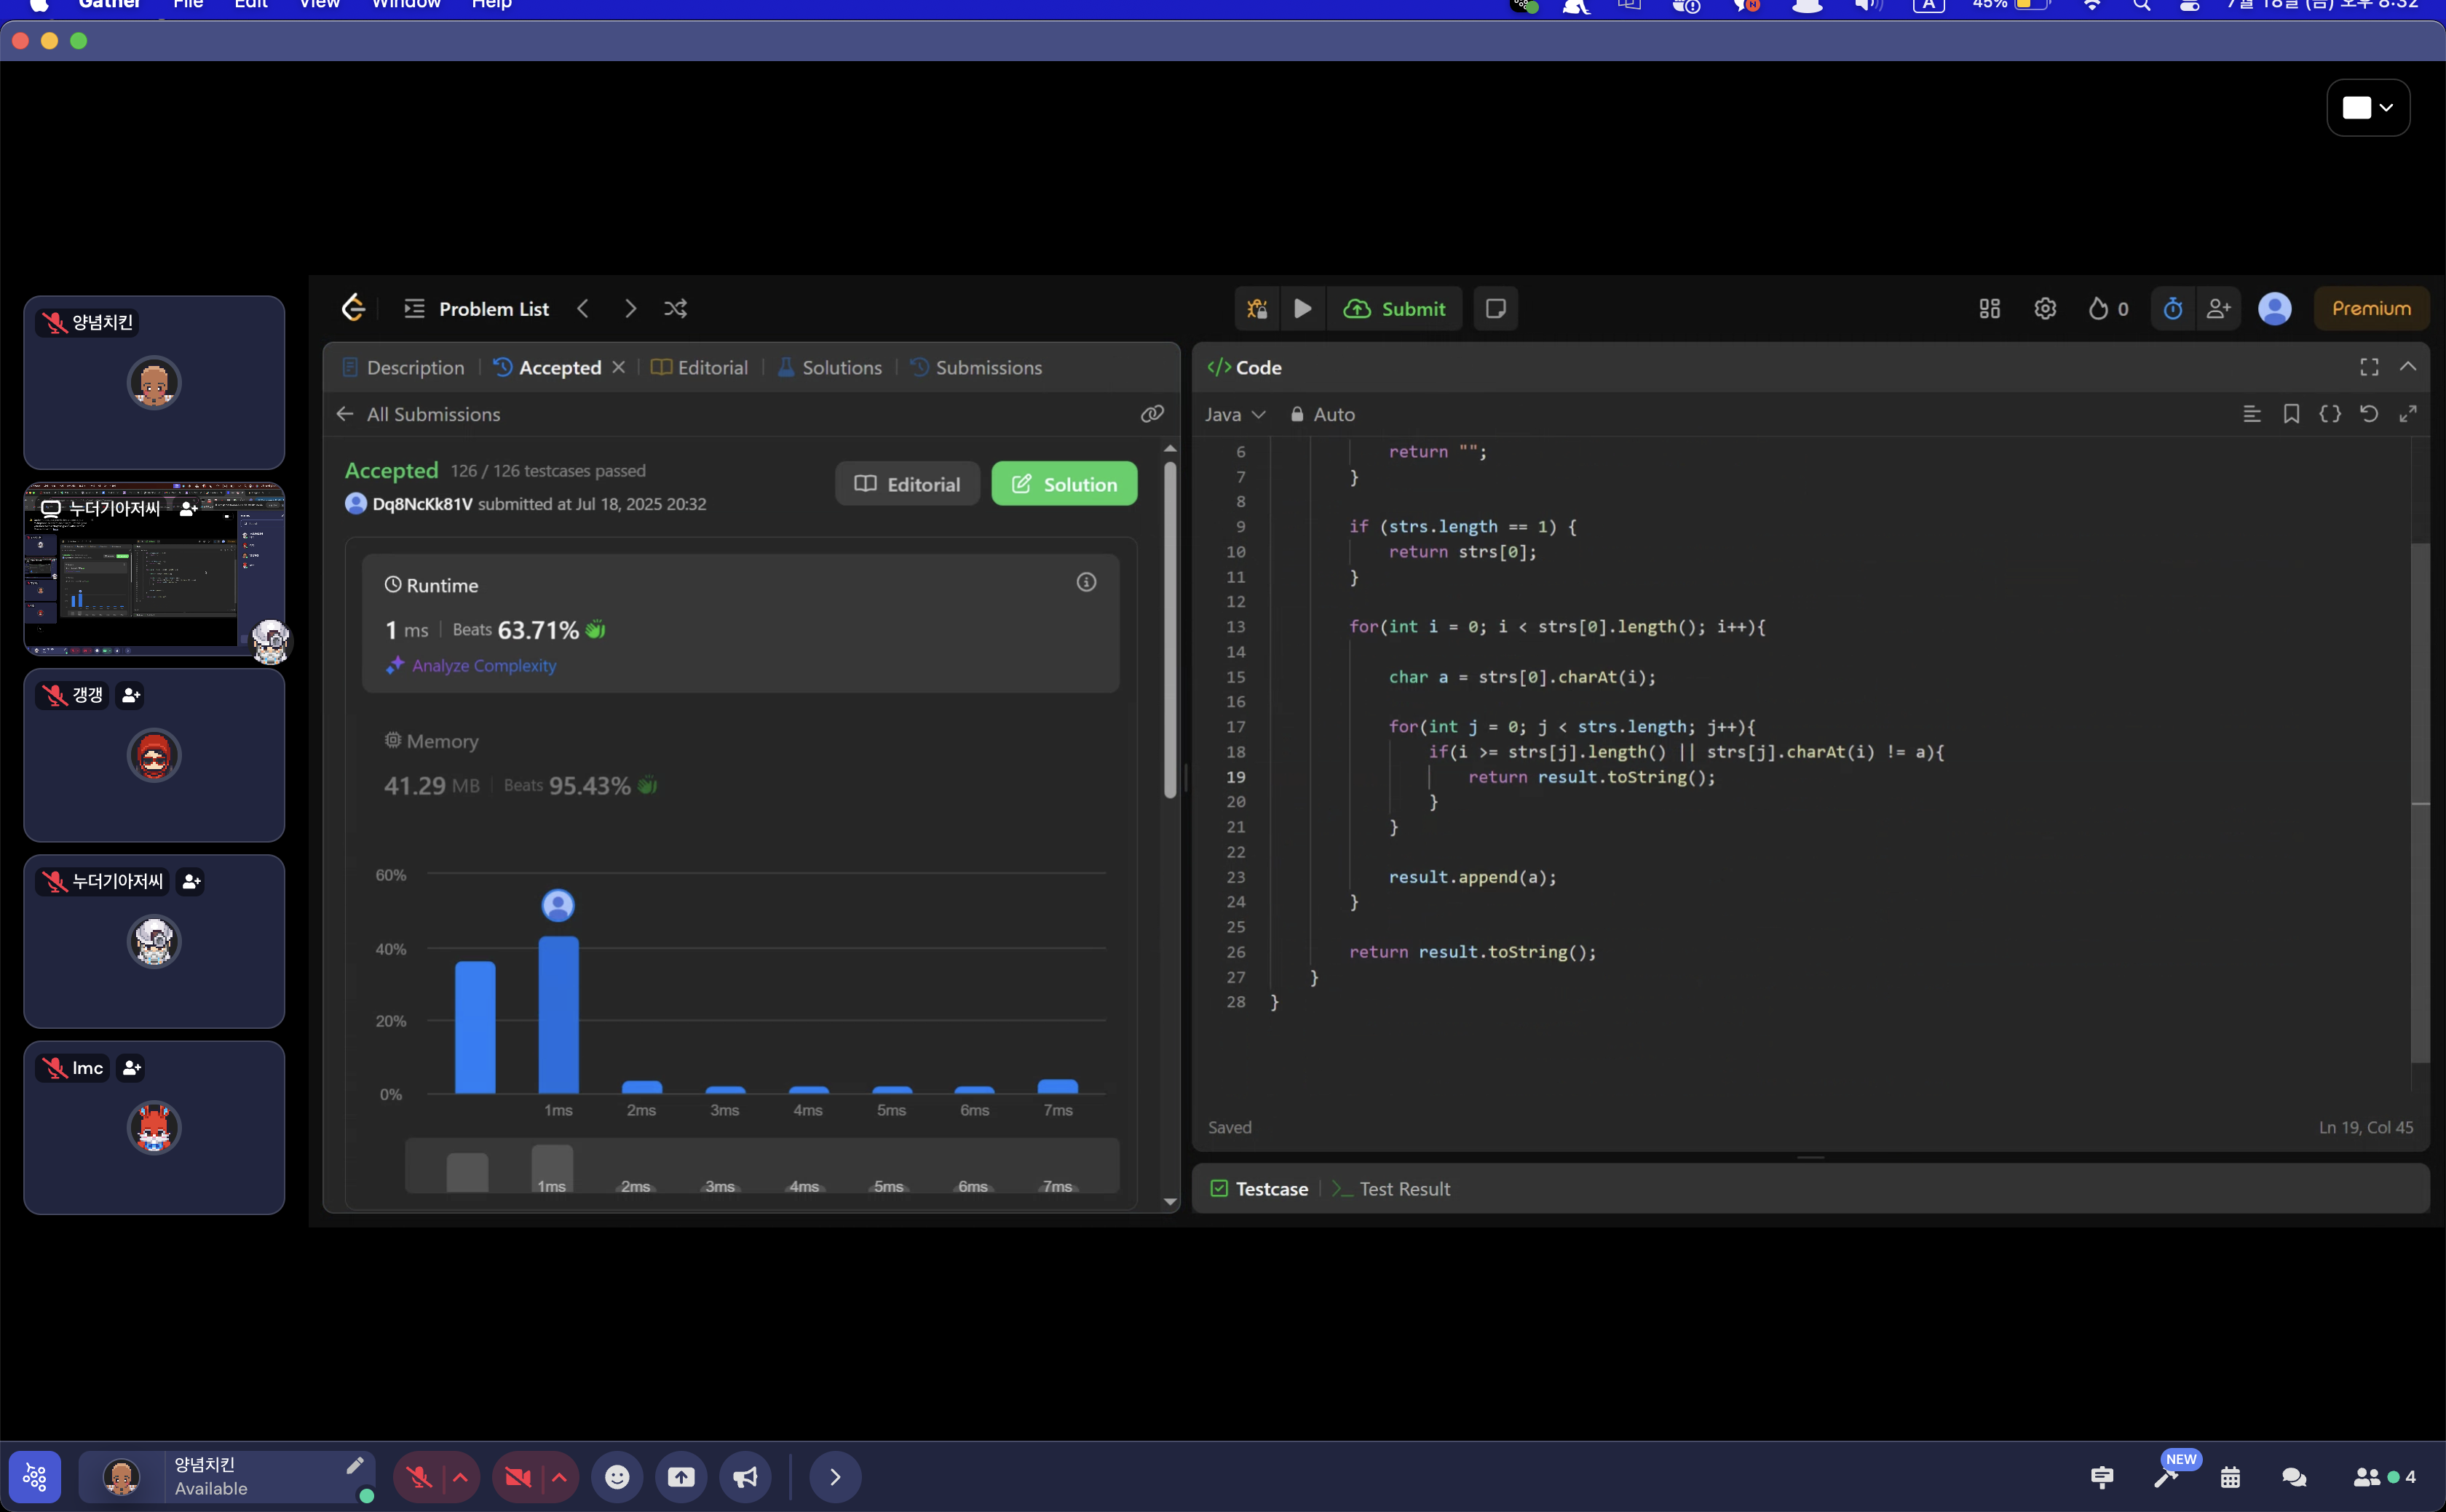Click the debug/bug icon in the toolbar
Image resolution: width=2446 pixels, height=1512 pixels.
1256,308
